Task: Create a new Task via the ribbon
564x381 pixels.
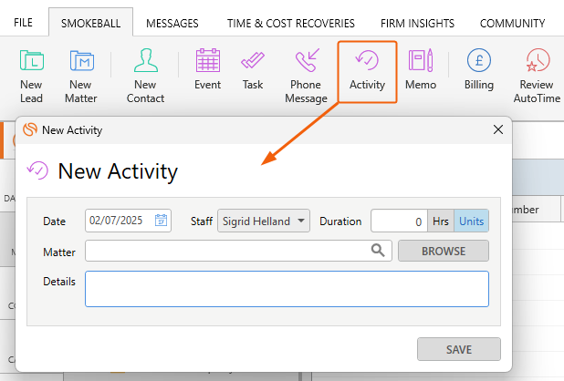Action: pyautogui.click(x=253, y=69)
